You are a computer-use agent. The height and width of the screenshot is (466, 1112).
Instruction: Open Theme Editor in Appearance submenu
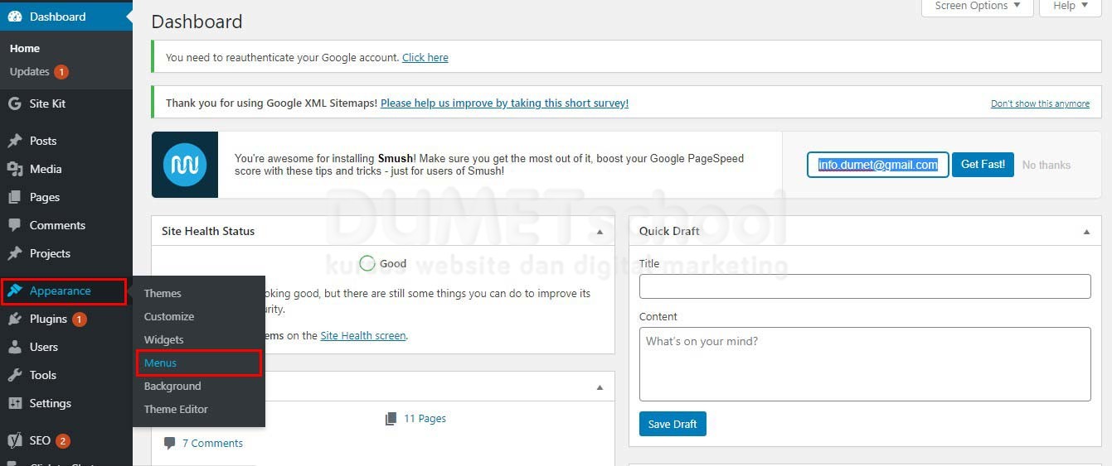[176, 409]
